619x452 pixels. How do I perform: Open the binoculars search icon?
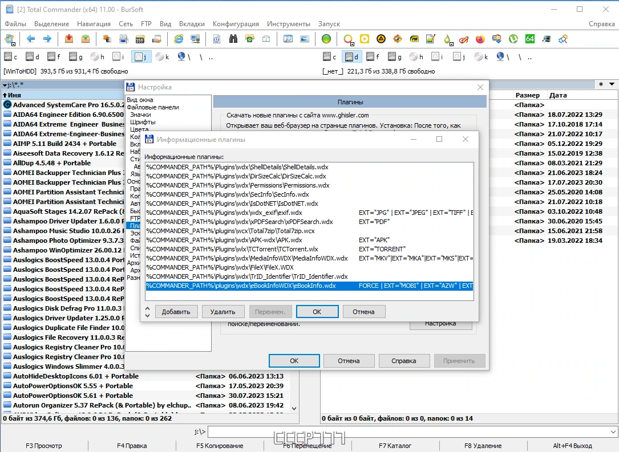click(x=233, y=39)
